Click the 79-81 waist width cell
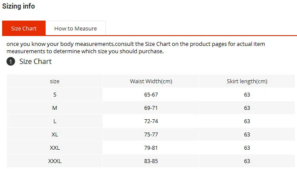 151,148
